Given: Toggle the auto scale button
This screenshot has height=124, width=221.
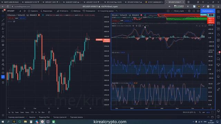Looking at the screenshot, I should coord(208,112).
